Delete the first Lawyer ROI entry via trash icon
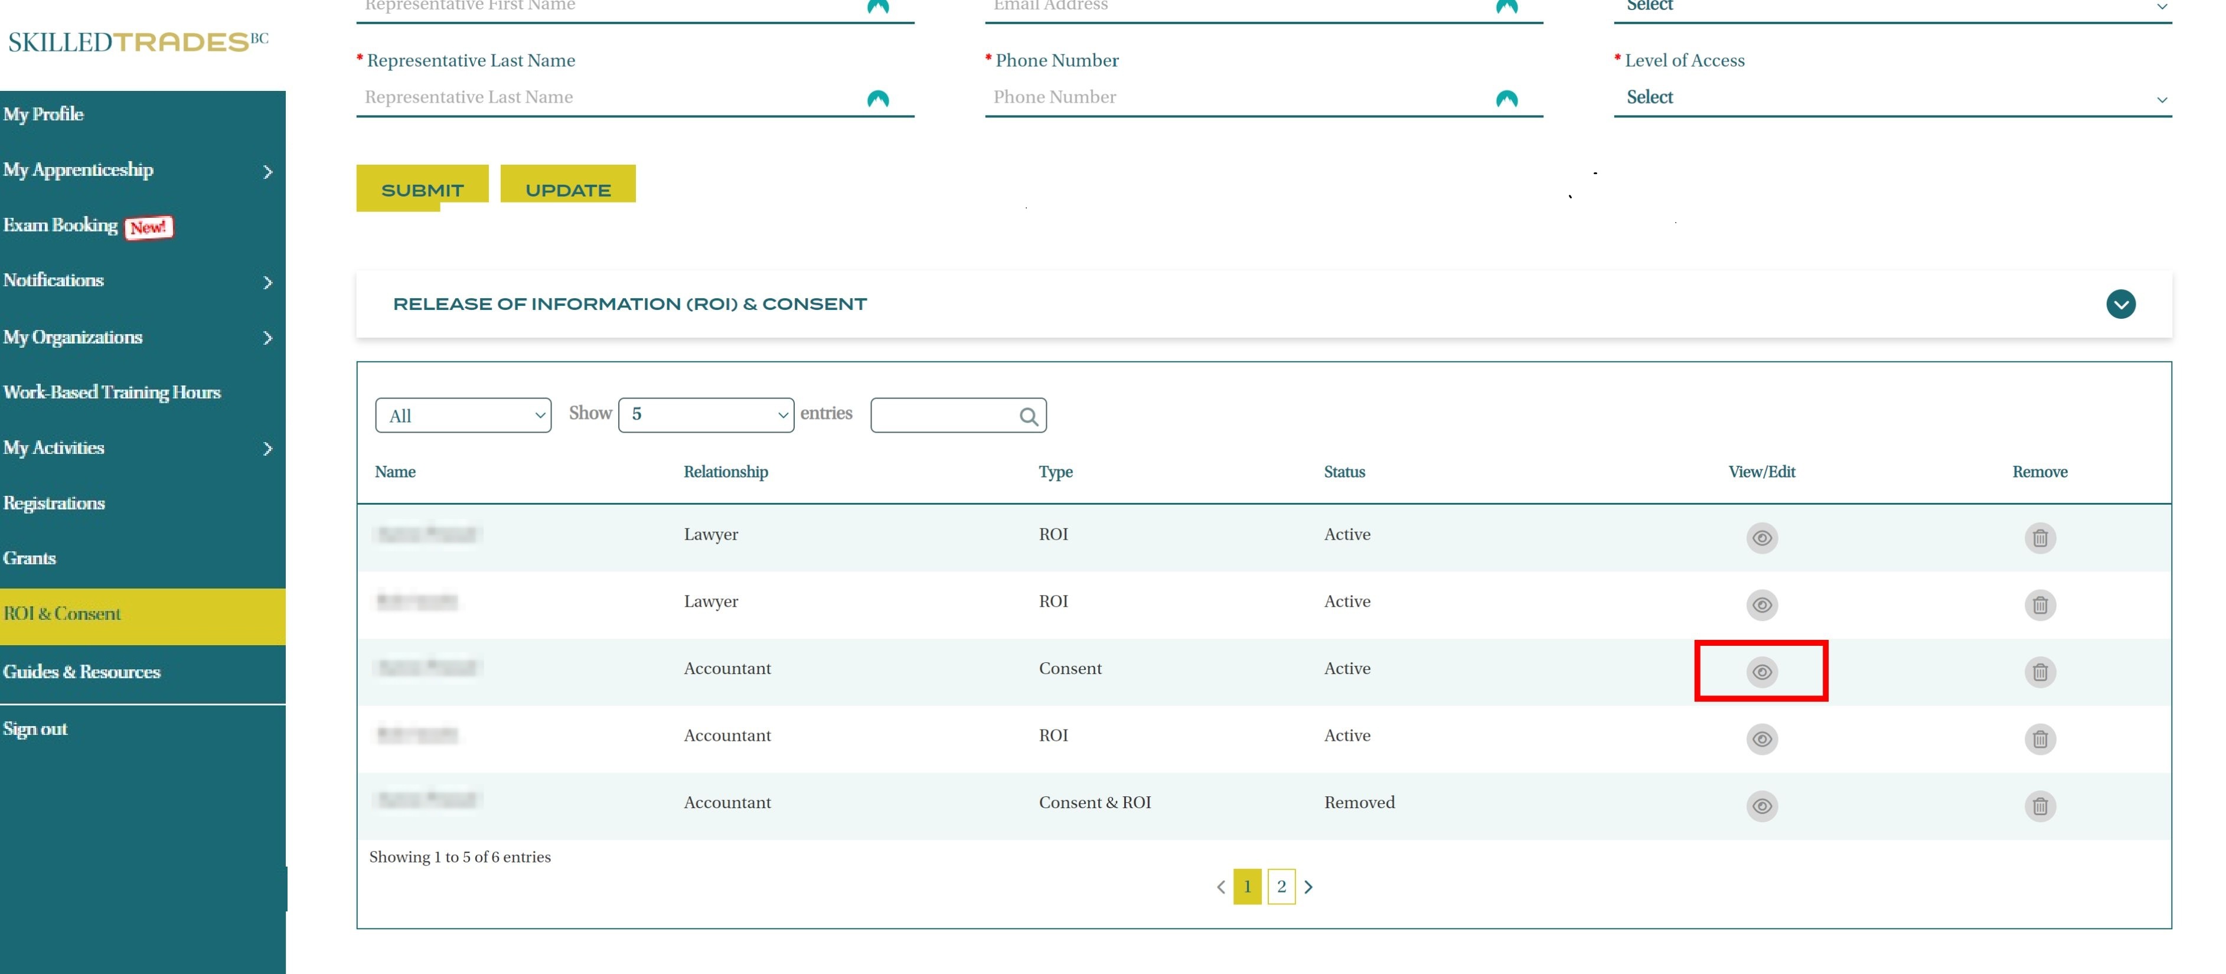Viewport: 2226px width, 974px height. pos(2039,538)
